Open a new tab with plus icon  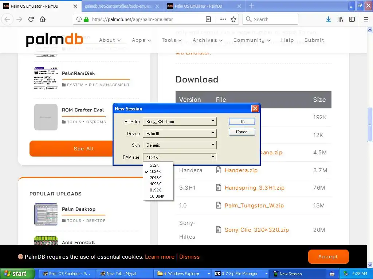251,6
